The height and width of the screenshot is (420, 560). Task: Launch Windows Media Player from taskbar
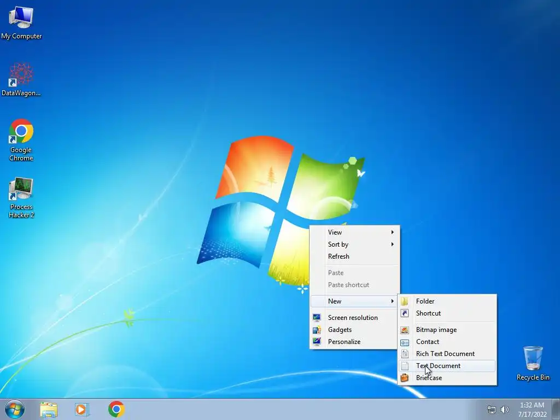[x=82, y=409]
